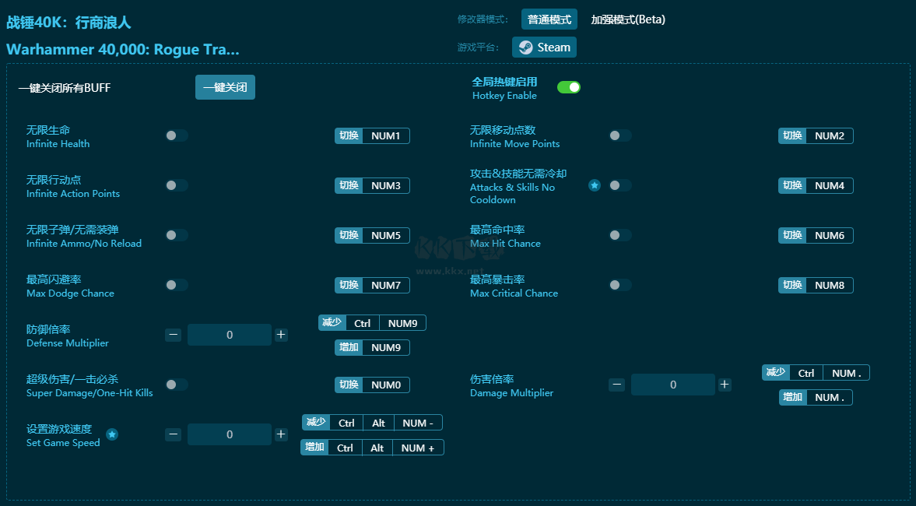
Task: Click Ctrl key in Damage Multiplier decrease hotkey
Action: tap(806, 373)
